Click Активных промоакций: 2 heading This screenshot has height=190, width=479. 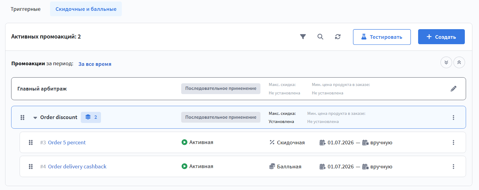46,37
